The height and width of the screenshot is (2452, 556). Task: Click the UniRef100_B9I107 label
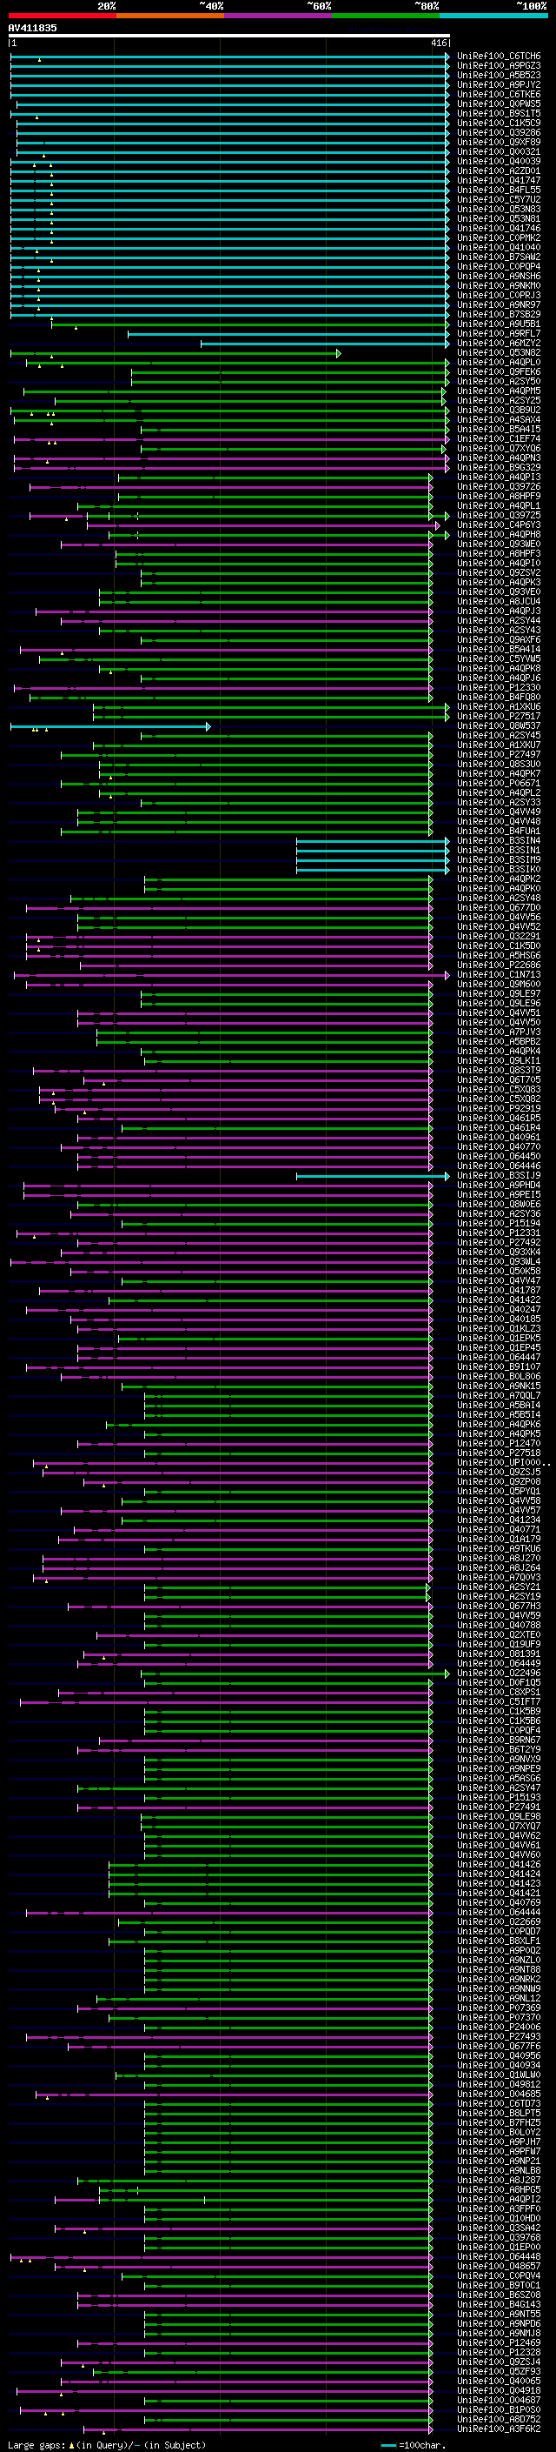tap(498, 1368)
